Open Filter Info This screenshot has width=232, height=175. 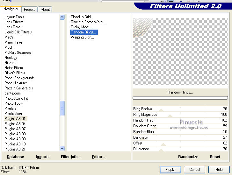click(71, 157)
